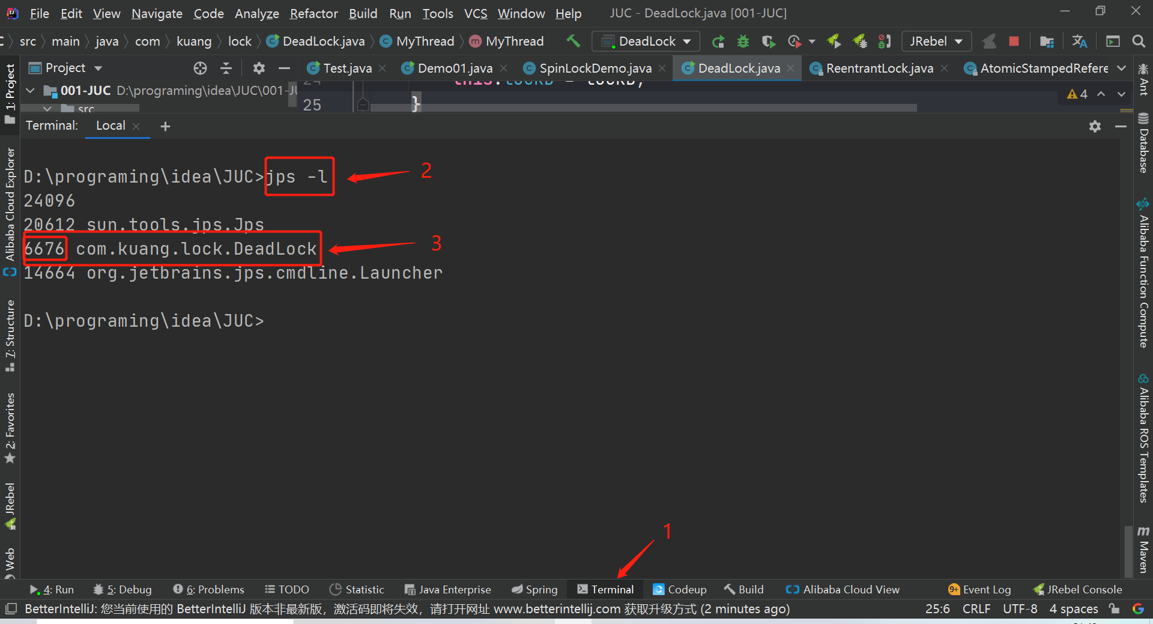The width and height of the screenshot is (1153, 624).
Task: Click the run anything window icon
Action: [x=1113, y=41]
